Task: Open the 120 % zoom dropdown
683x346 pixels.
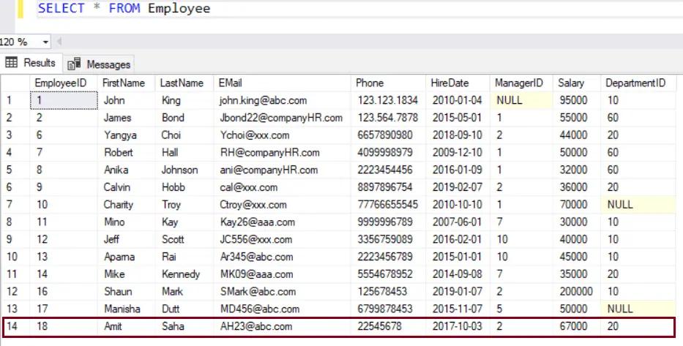Action: 46,42
